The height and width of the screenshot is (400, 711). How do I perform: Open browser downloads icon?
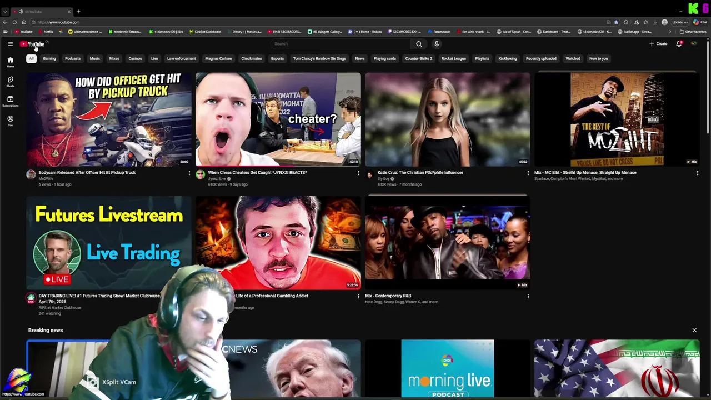pyautogui.click(x=655, y=22)
